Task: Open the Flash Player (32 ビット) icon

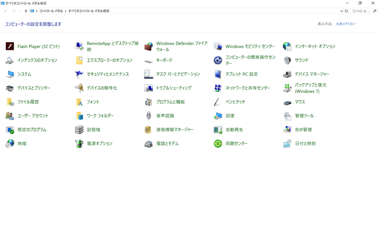Action: point(10,46)
